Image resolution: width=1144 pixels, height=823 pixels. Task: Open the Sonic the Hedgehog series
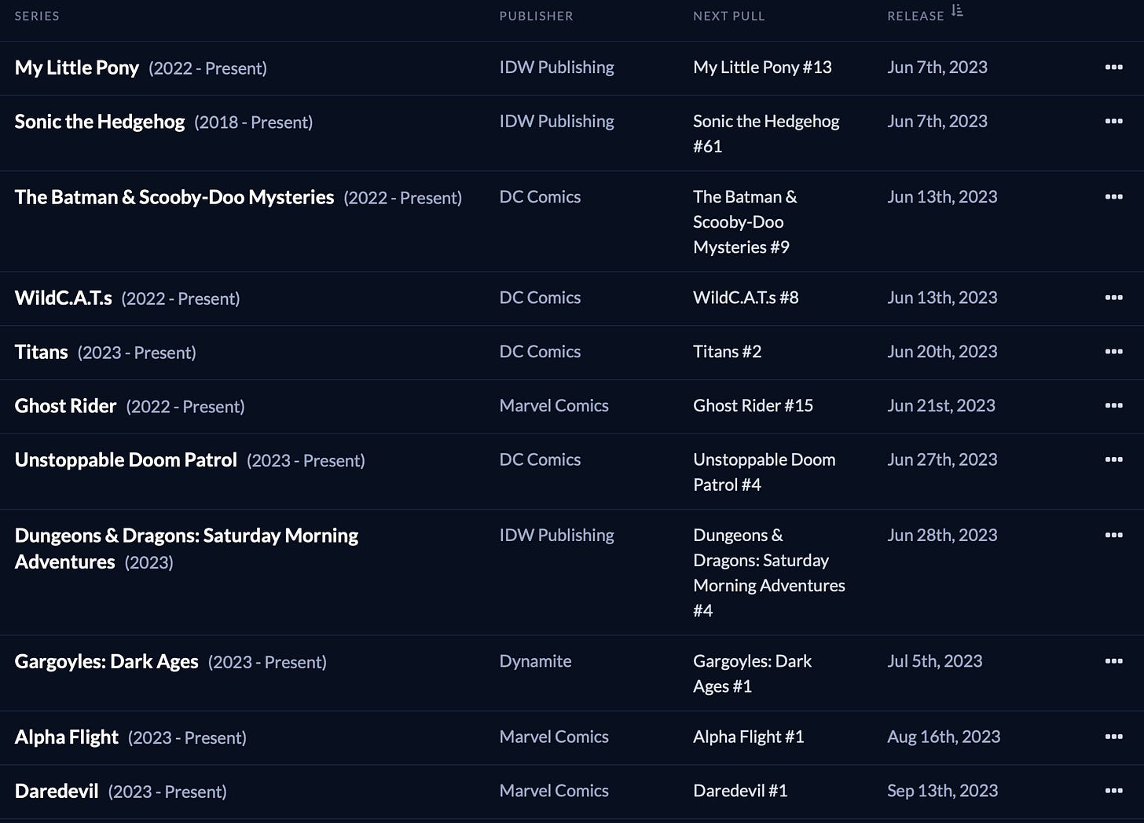pyautogui.click(x=100, y=122)
